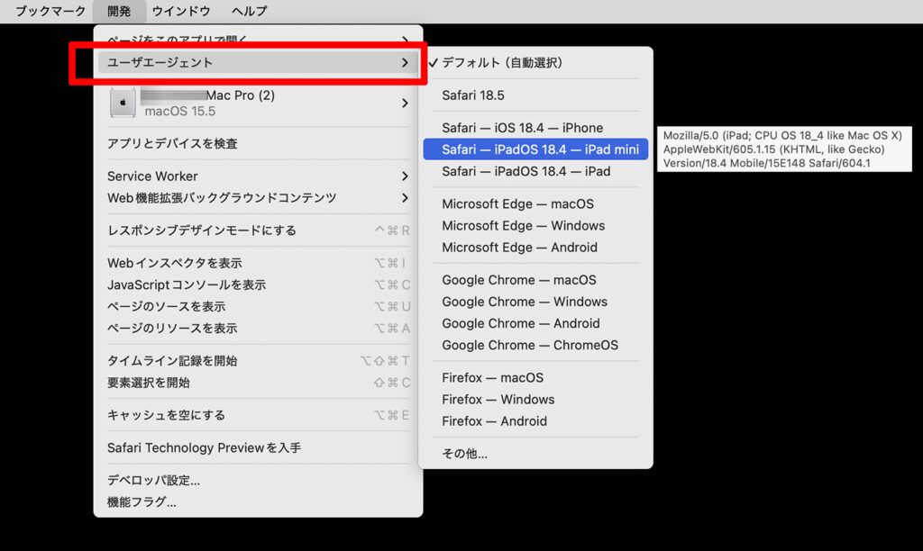Image resolution: width=923 pixels, height=551 pixels.
Task: Select Safari — iPadOS 18.4 — iPad mini
Action: pyautogui.click(x=535, y=149)
